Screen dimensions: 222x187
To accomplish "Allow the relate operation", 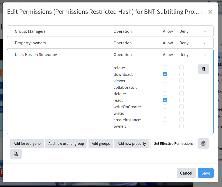I will (165, 68).
